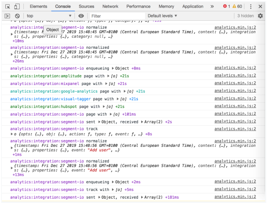Open analytics.min.js:2 link on amplitude row
267x204 pixels.
tap(235, 76)
